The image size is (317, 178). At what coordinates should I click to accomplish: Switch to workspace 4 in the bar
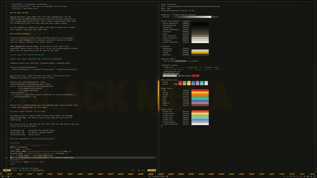tap(13, 176)
